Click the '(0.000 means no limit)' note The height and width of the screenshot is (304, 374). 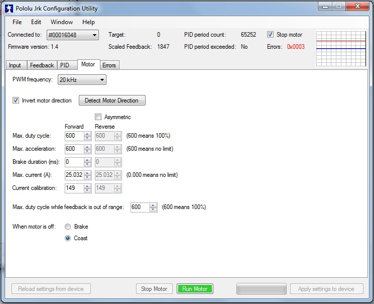[x=152, y=175]
